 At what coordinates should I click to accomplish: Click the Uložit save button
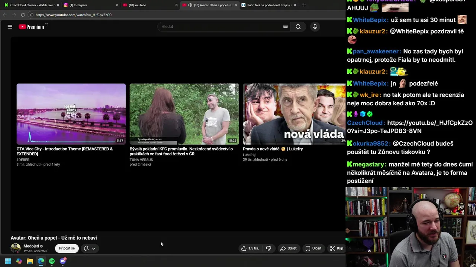[313, 248]
